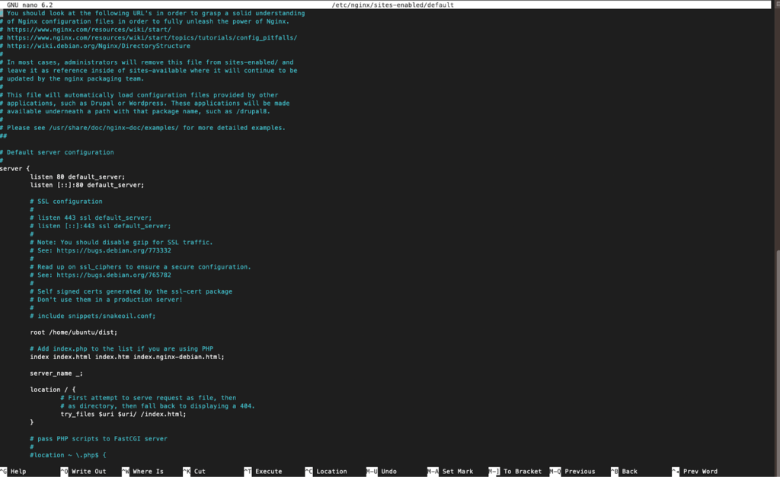This screenshot has width=780, height=477.
Task: Select the Where Is search shortcut
Action: [x=145, y=471]
